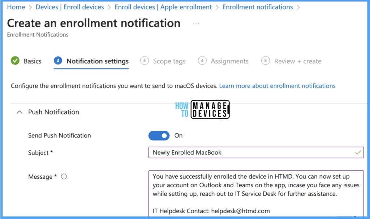370x219 pixels.
Task: Click the Enrollment Notifications subtitle text
Action: [x=38, y=35]
